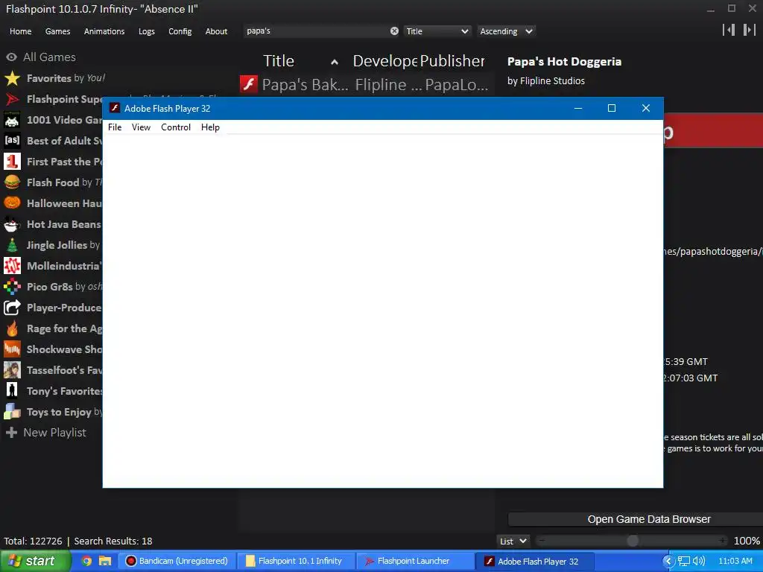The image size is (763, 572).
Task: Click the Papa's Hot Doggeria title text
Action: [x=564, y=62]
